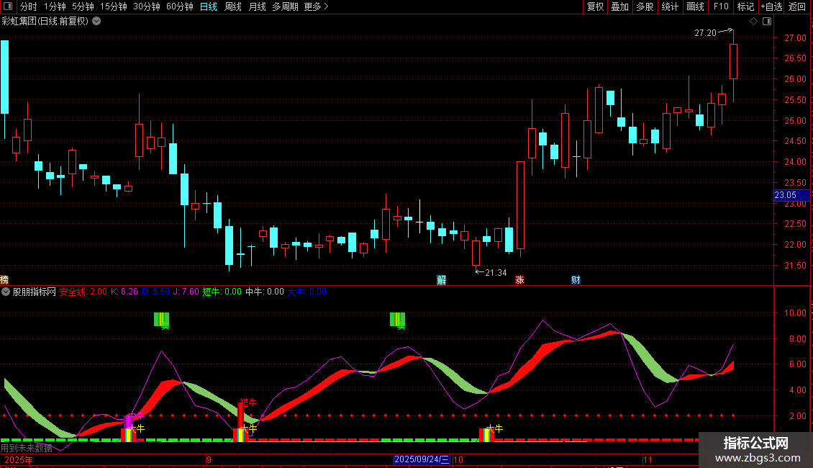Select the 1分钟 period

(55, 6)
